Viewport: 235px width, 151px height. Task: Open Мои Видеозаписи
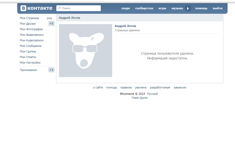pos(32,35)
